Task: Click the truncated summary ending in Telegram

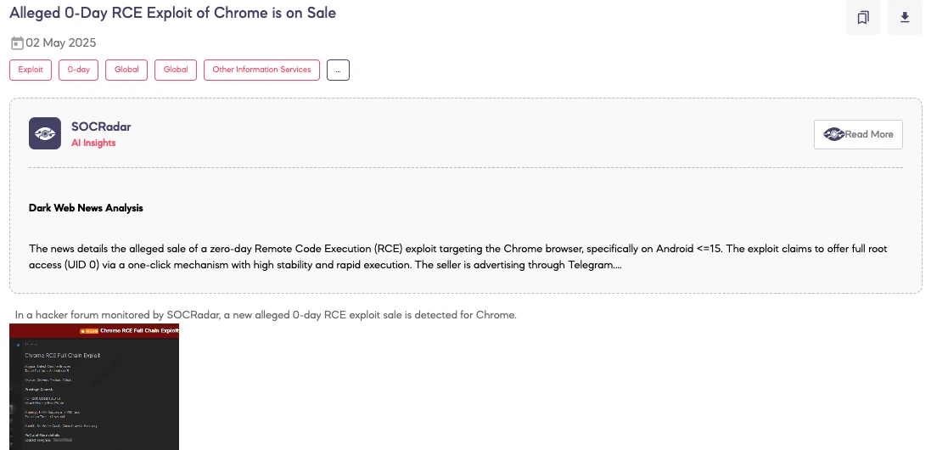Action: (457, 257)
